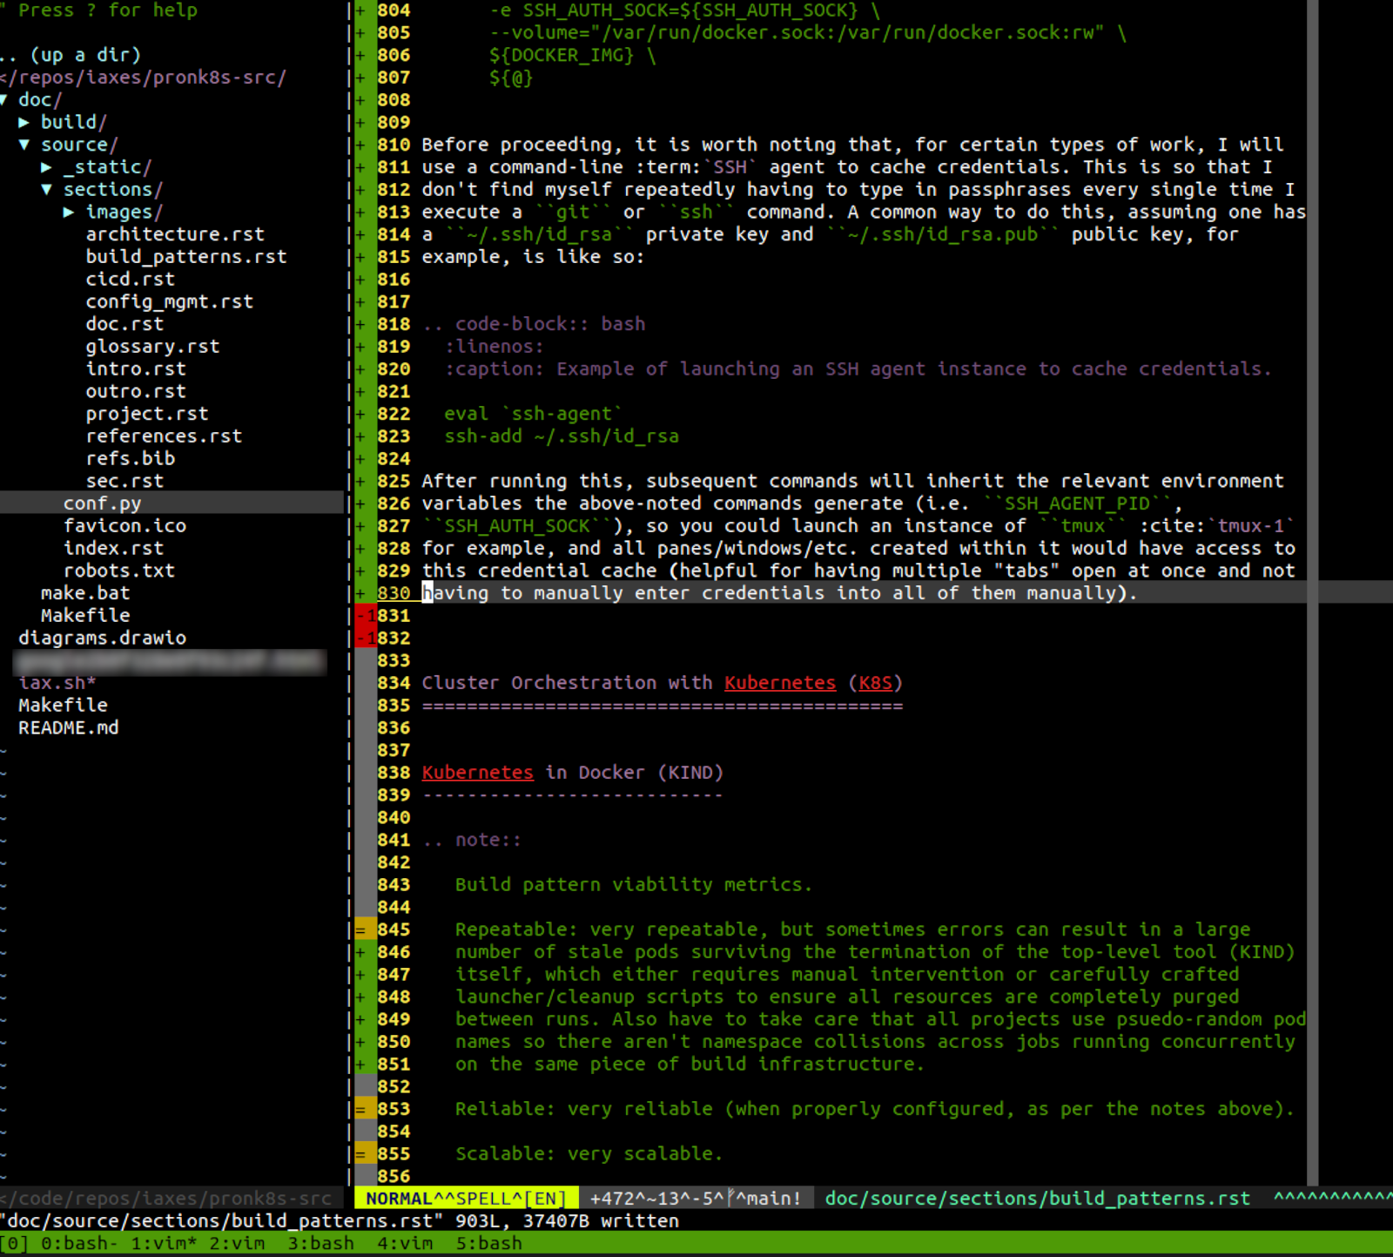Open glossary.rst in the file tree

(x=152, y=347)
